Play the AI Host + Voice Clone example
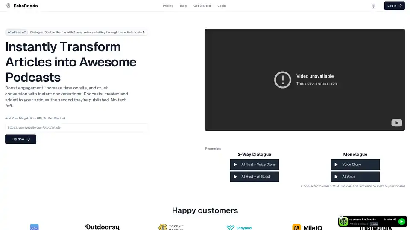The image size is (410, 230). [255, 164]
